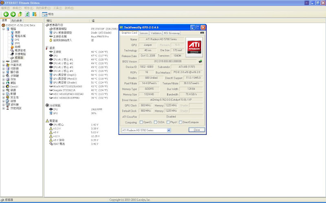Image resolution: width=326 pixels, height=203 pixels.
Task: Expand the 作業系統 operating system node
Action: (3, 65)
